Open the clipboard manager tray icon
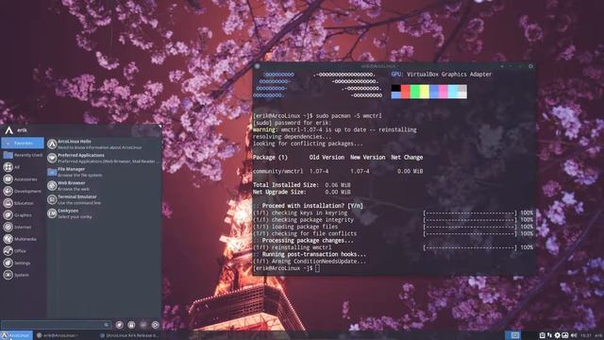The image size is (604, 340). 542,335
